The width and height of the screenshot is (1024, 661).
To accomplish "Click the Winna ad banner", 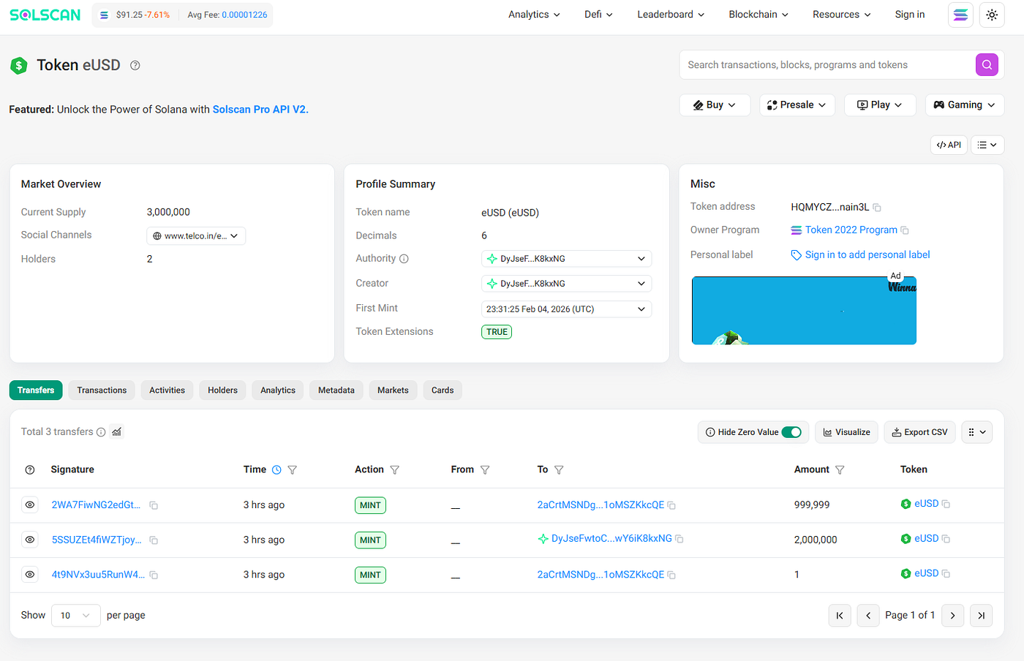I will coord(804,311).
